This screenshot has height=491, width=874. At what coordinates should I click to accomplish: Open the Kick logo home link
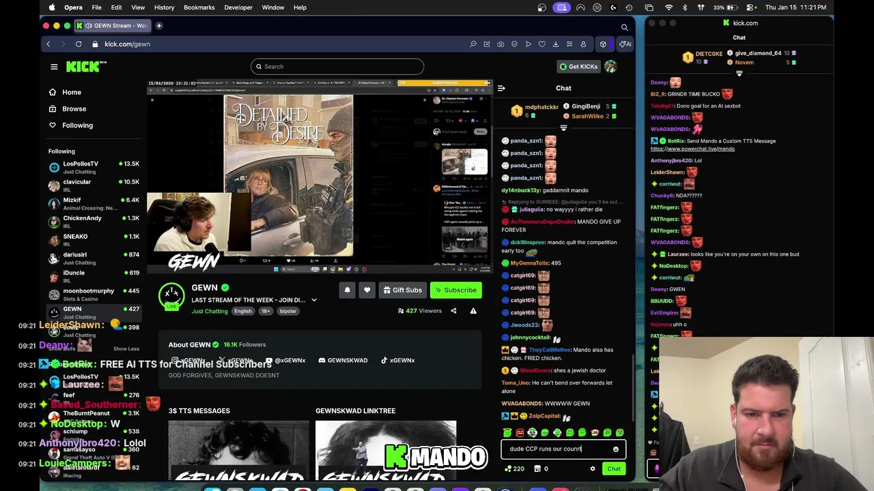[x=86, y=66]
